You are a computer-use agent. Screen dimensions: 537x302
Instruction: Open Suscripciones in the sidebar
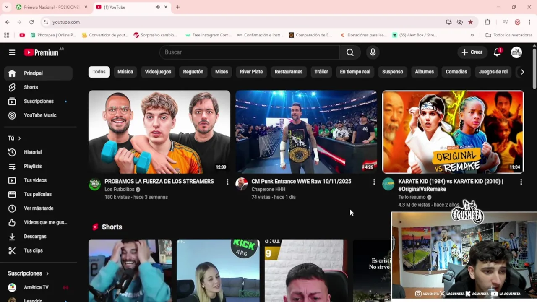38,101
